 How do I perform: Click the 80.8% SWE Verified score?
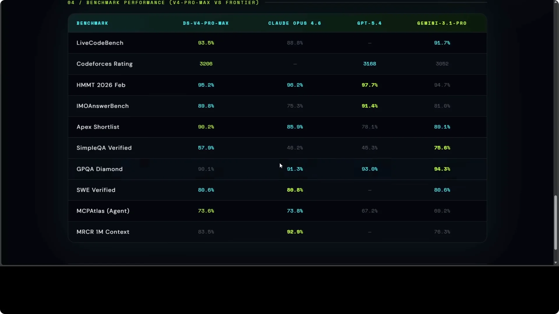pyautogui.click(x=295, y=190)
